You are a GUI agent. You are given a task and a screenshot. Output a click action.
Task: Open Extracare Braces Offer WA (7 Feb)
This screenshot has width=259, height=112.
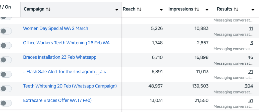click(x=57, y=100)
